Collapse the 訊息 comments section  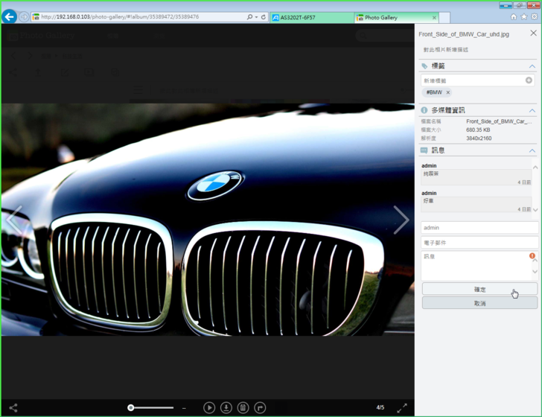point(532,150)
